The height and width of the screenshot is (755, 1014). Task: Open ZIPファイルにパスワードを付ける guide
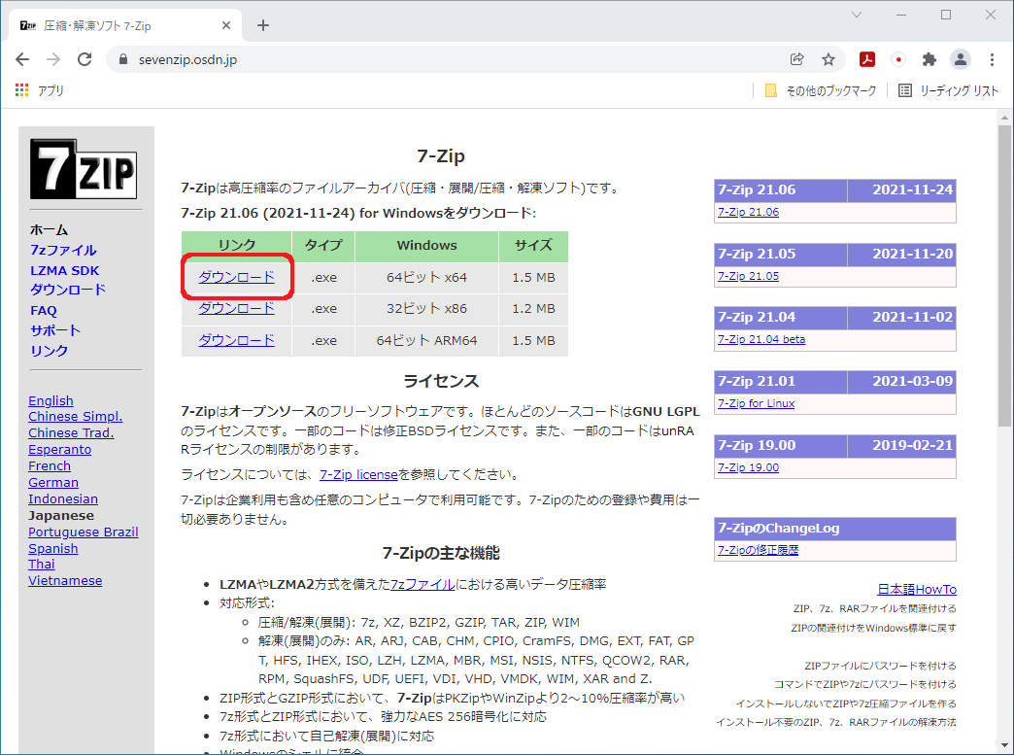(881, 666)
